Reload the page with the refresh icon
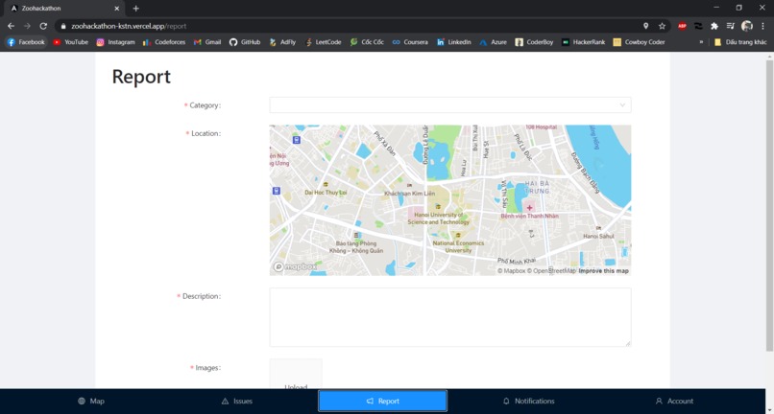 (x=43, y=26)
